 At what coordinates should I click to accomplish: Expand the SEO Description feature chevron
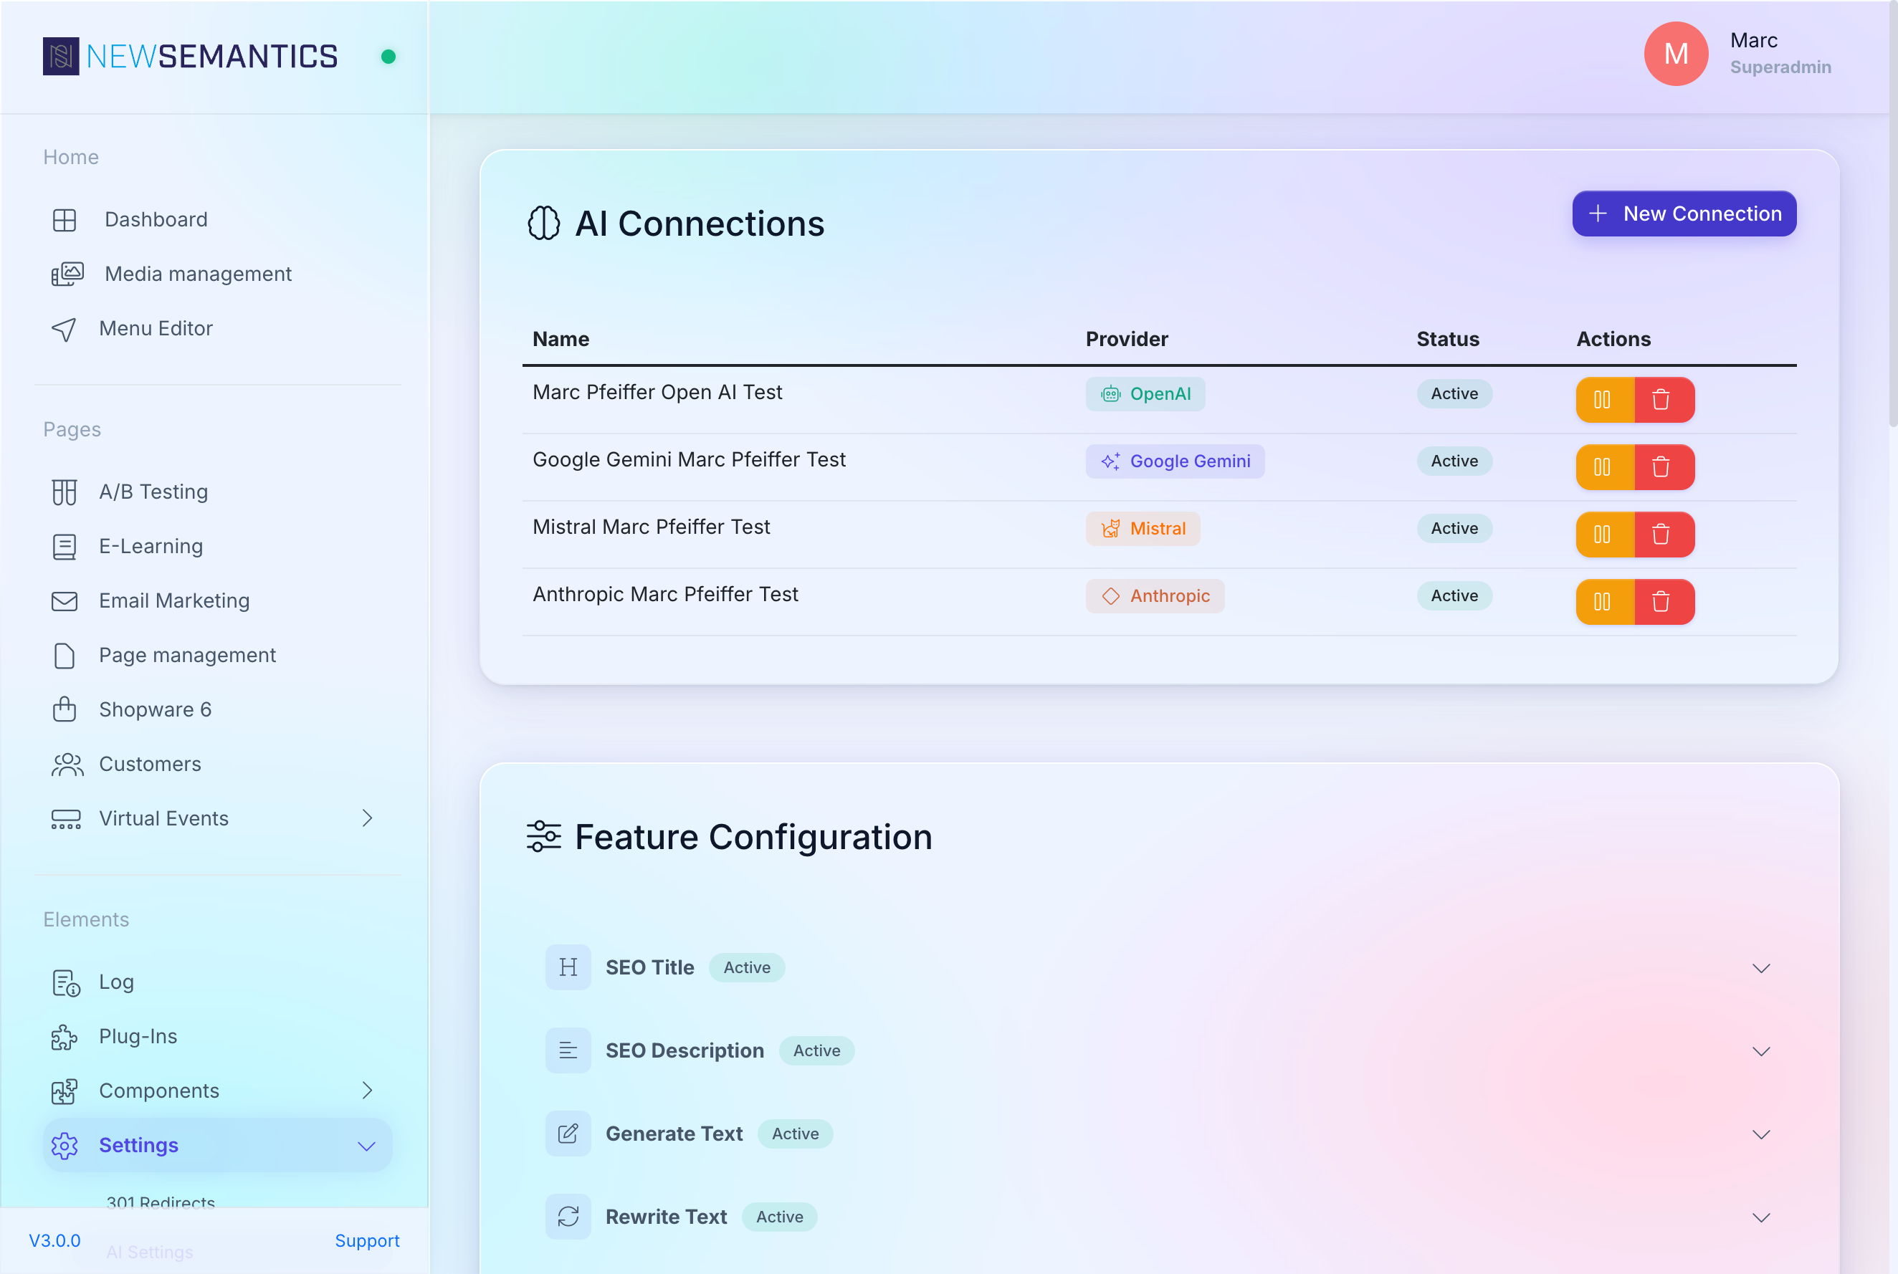[x=1760, y=1051]
